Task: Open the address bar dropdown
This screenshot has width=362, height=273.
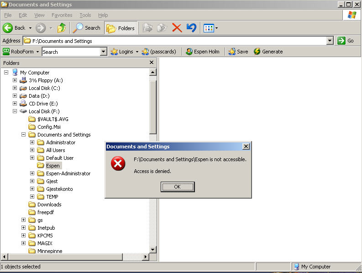Action: [330, 41]
